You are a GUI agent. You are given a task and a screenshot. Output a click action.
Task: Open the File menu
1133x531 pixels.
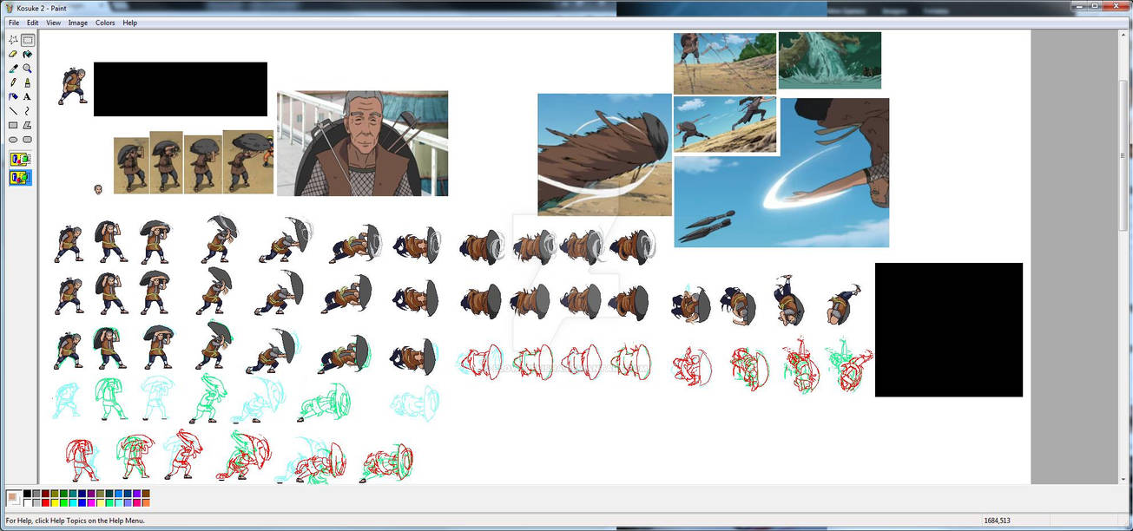click(x=14, y=23)
